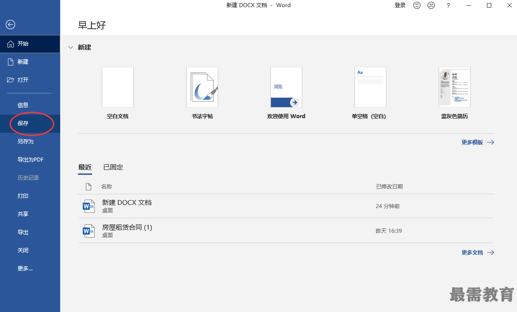This screenshot has width=517, height=312.
Task: Click the document icon in list header
Action: [89, 187]
